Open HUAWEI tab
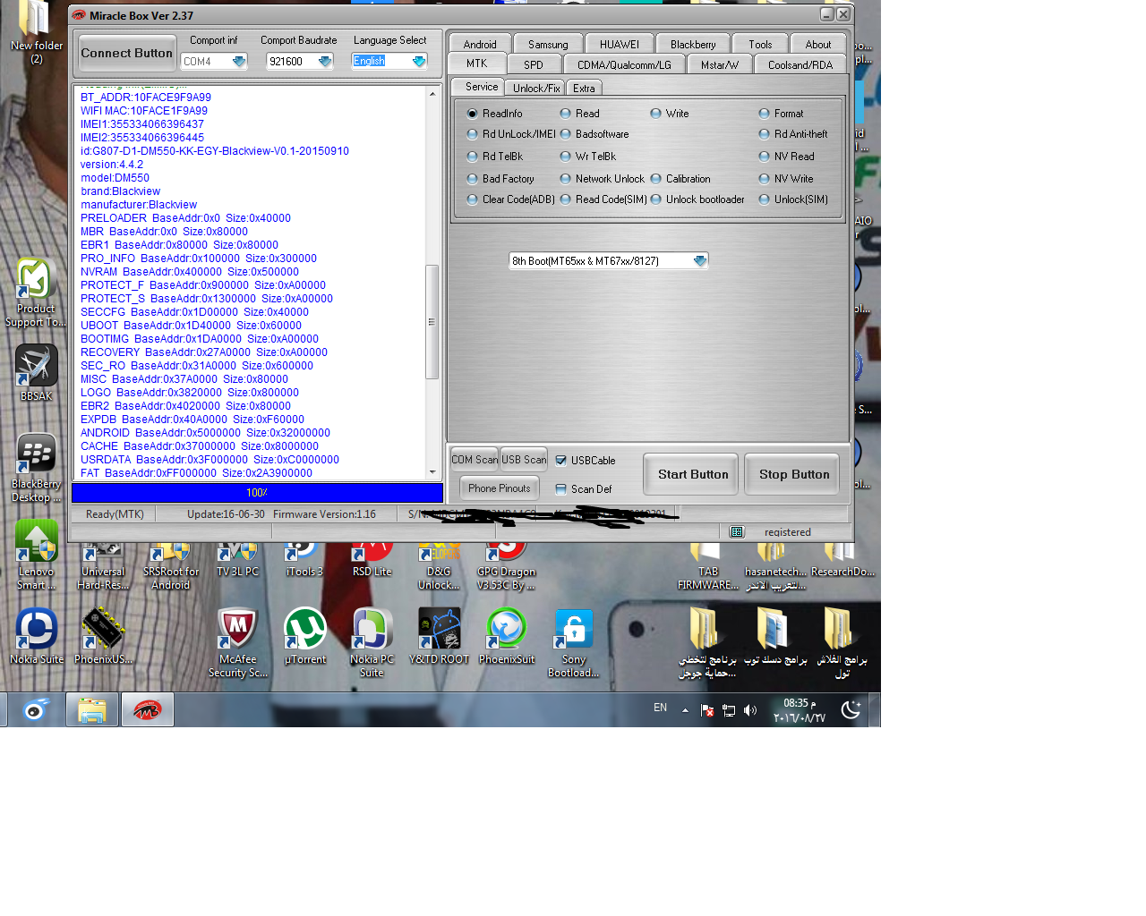Viewport: 1146px width, 916px height. (x=620, y=44)
